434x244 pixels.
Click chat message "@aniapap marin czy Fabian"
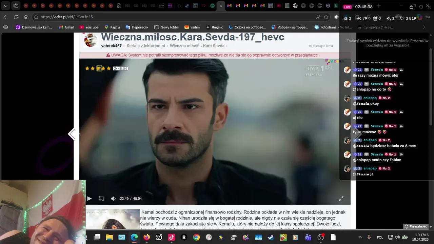pyautogui.click(x=377, y=160)
